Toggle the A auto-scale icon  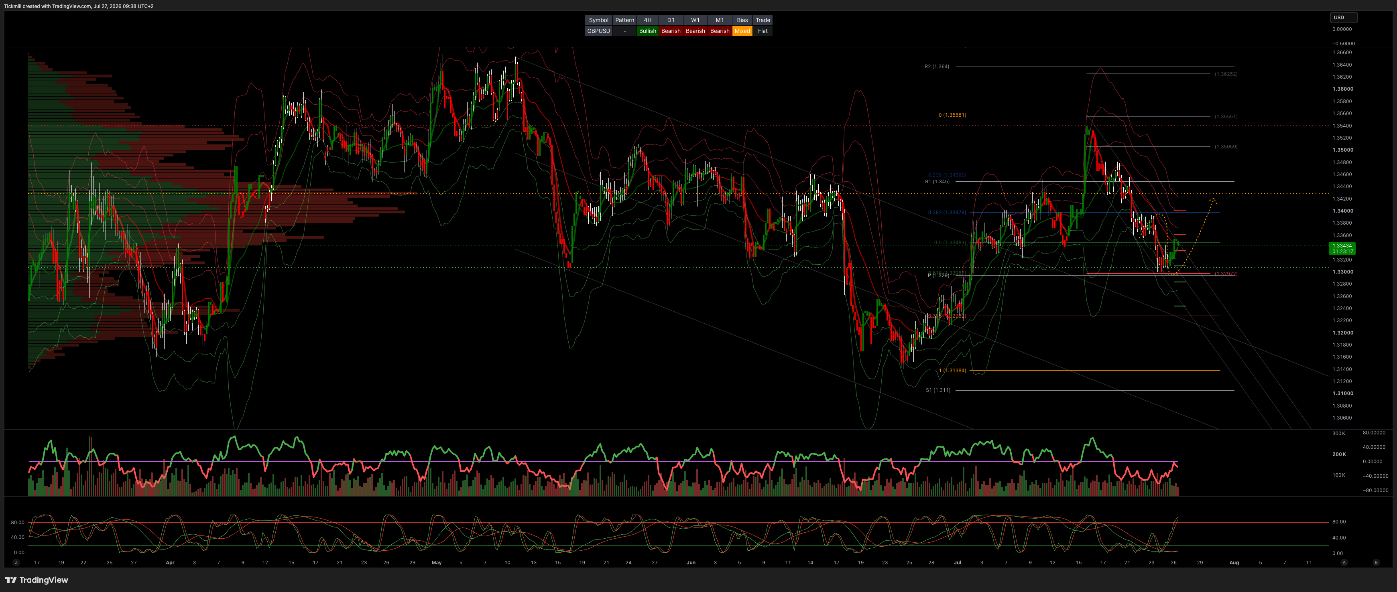[x=1344, y=563]
